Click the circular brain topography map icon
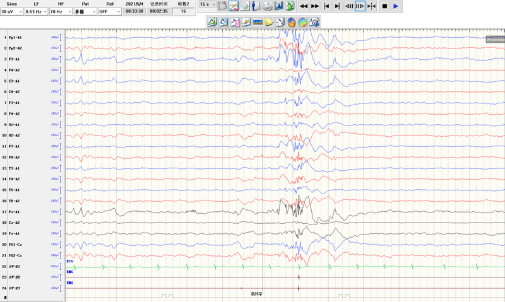Screen dimensions: 505x302 (303, 22)
